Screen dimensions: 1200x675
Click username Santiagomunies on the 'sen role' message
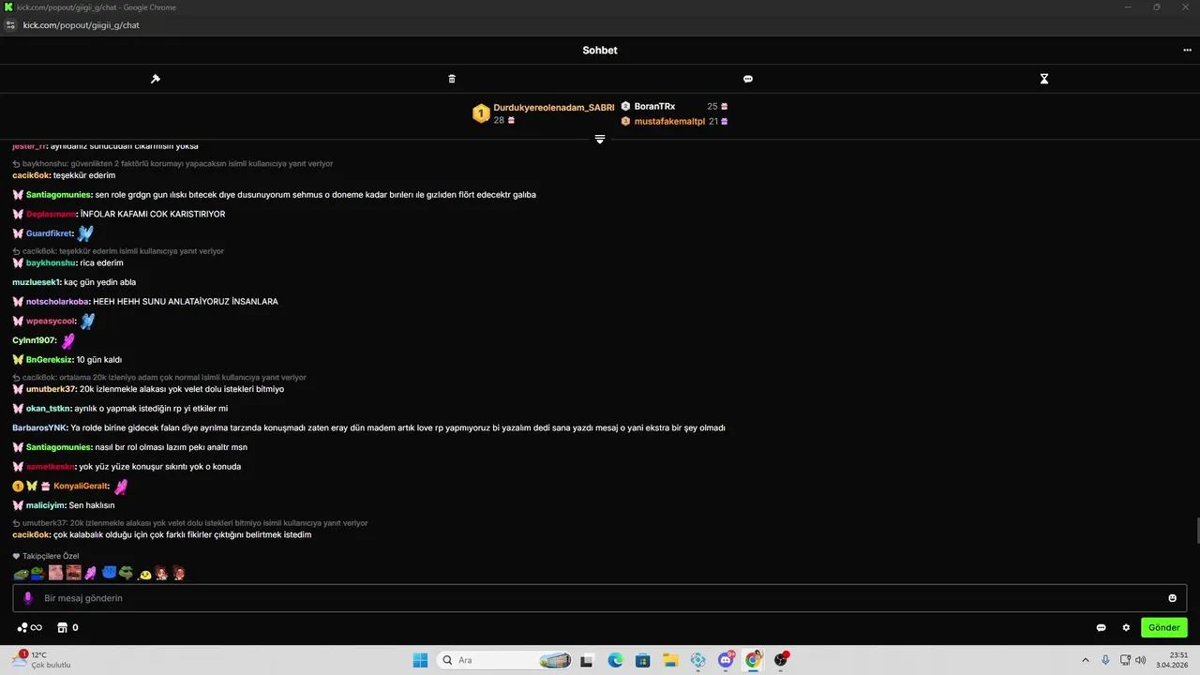pos(59,195)
